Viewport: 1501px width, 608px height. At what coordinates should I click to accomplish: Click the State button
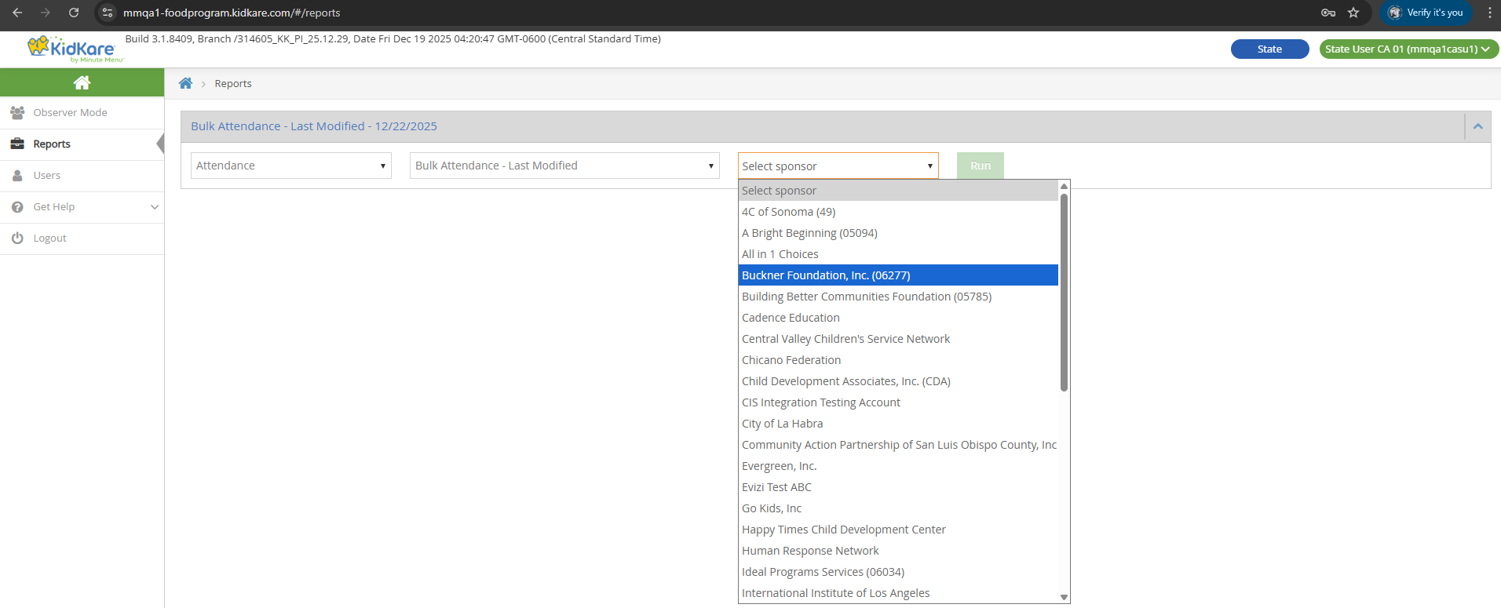pyautogui.click(x=1269, y=49)
